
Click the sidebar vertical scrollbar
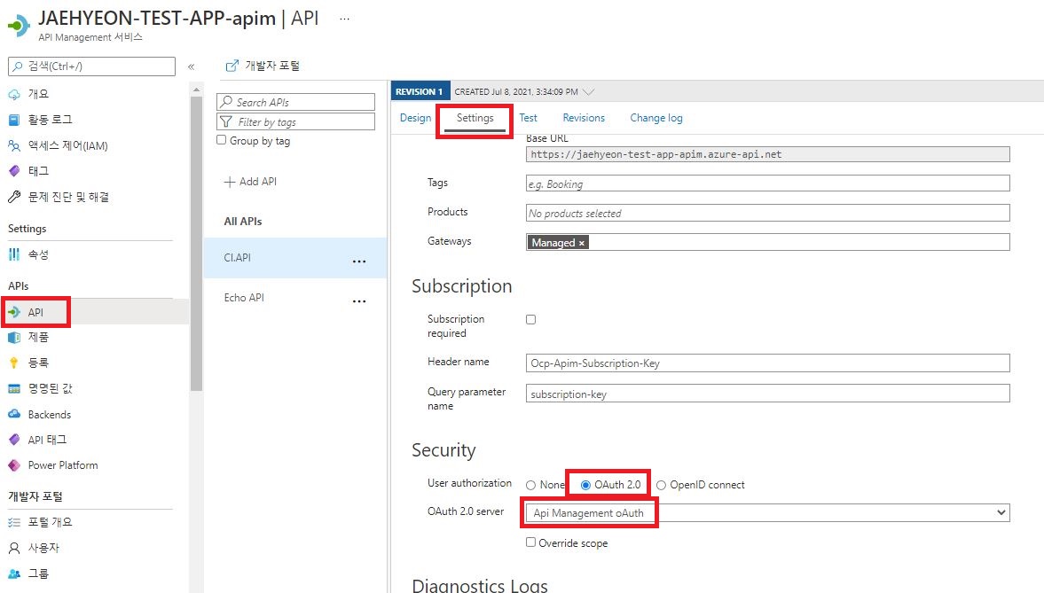pyautogui.click(x=196, y=244)
